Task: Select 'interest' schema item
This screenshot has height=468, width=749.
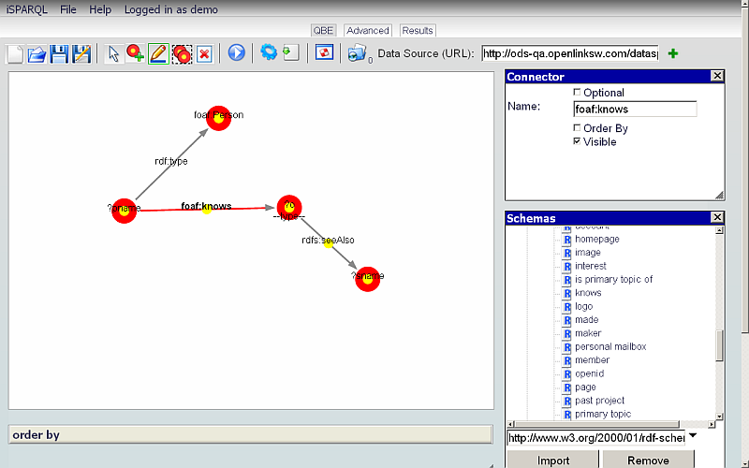Action: 591,266
